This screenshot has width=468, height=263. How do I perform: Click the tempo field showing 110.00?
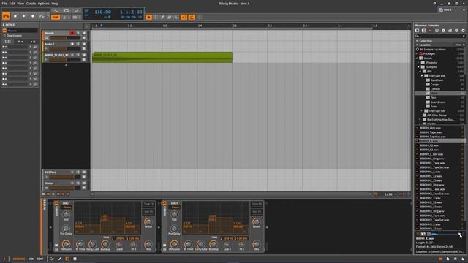pos(102,12)
